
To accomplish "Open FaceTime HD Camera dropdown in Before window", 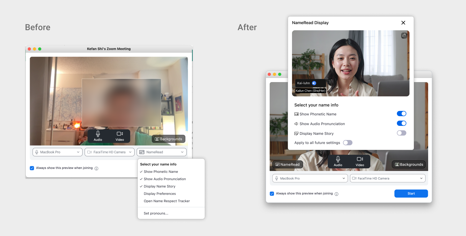I will 110,152.
